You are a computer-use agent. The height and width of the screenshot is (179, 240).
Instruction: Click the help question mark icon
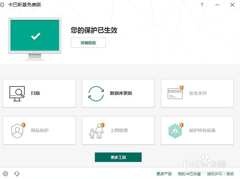tap(202, 5)
